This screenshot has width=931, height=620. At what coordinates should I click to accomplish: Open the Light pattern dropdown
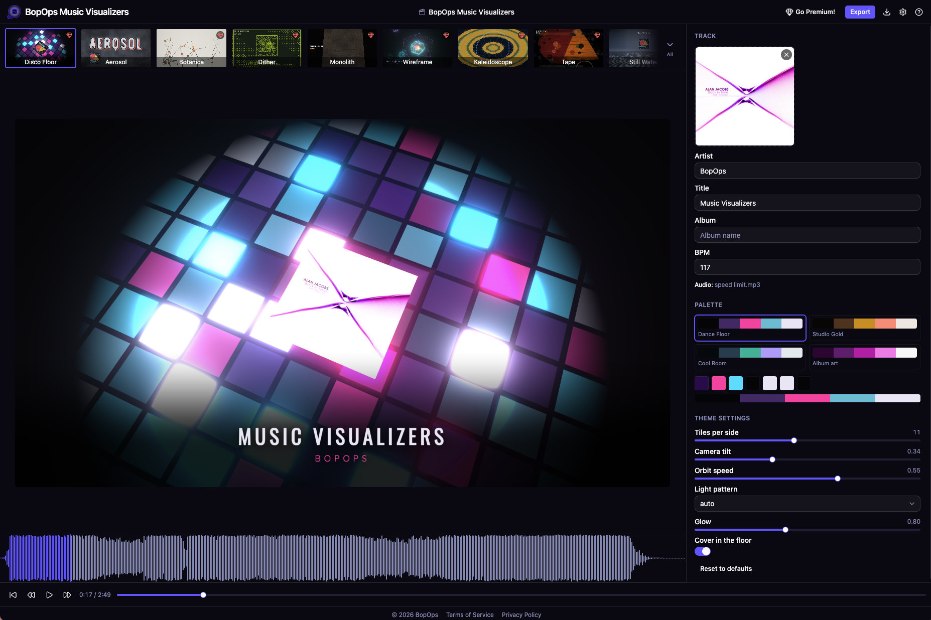pos(807,504)
